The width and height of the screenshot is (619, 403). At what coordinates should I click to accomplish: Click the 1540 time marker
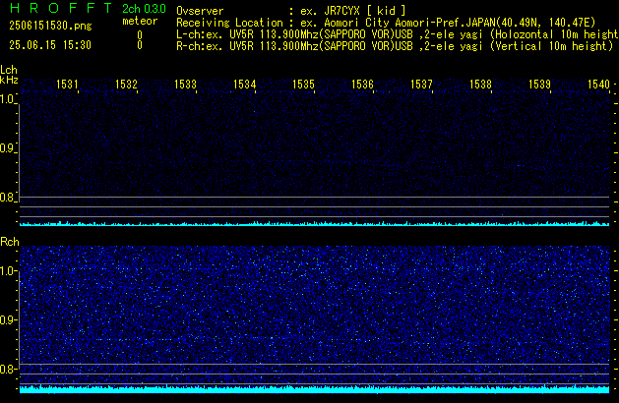598,85
